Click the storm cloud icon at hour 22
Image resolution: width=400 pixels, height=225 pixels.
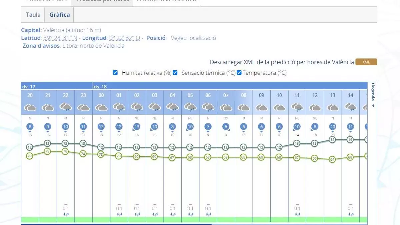click(x=66, y=107)
